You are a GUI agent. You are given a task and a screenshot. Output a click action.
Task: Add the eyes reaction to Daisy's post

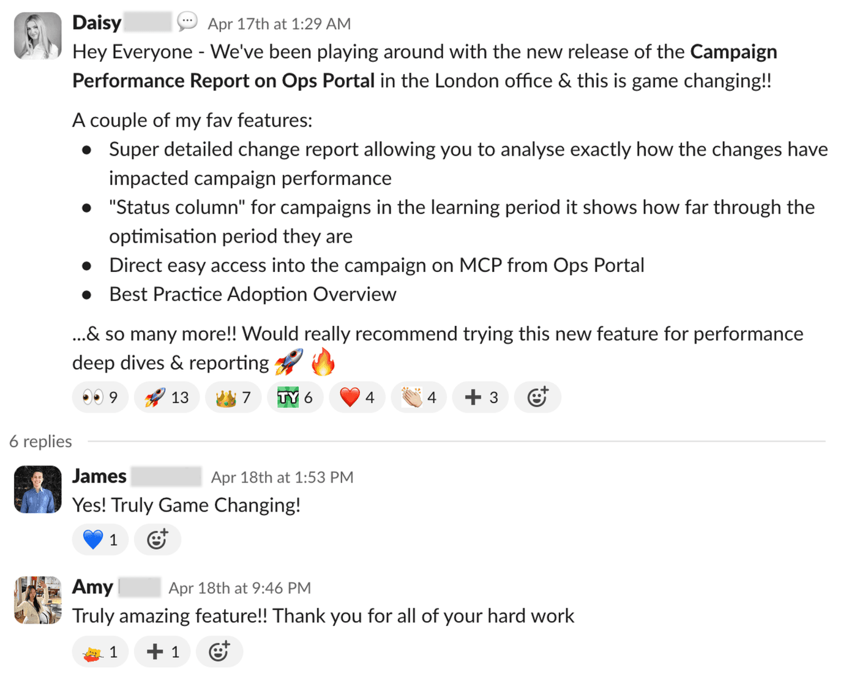pos(100,397)
